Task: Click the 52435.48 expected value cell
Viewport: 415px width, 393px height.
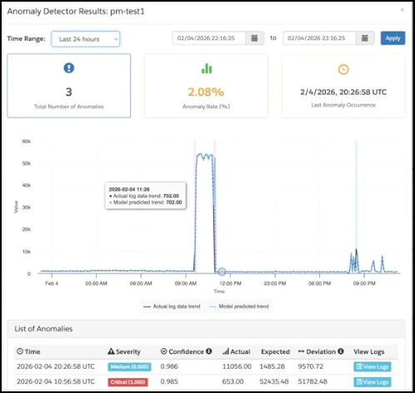Action: click(274, 381)
